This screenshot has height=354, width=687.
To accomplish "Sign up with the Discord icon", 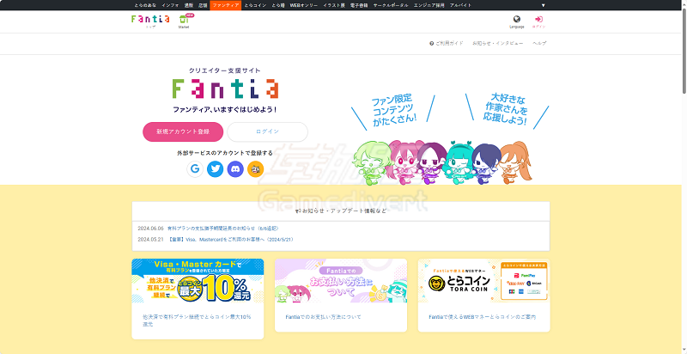I will point(235,169).
